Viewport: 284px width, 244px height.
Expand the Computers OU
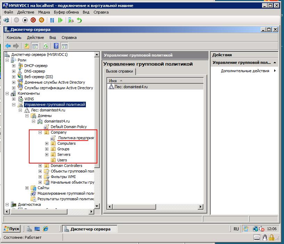(47, 143)
